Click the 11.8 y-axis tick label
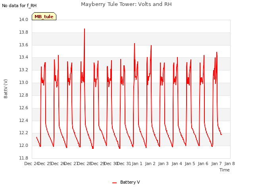254x190 pixels. click(x=23, y=158)
